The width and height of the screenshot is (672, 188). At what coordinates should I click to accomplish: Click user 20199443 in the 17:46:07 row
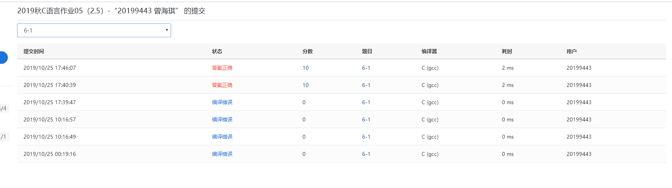(x=579, y=68)
